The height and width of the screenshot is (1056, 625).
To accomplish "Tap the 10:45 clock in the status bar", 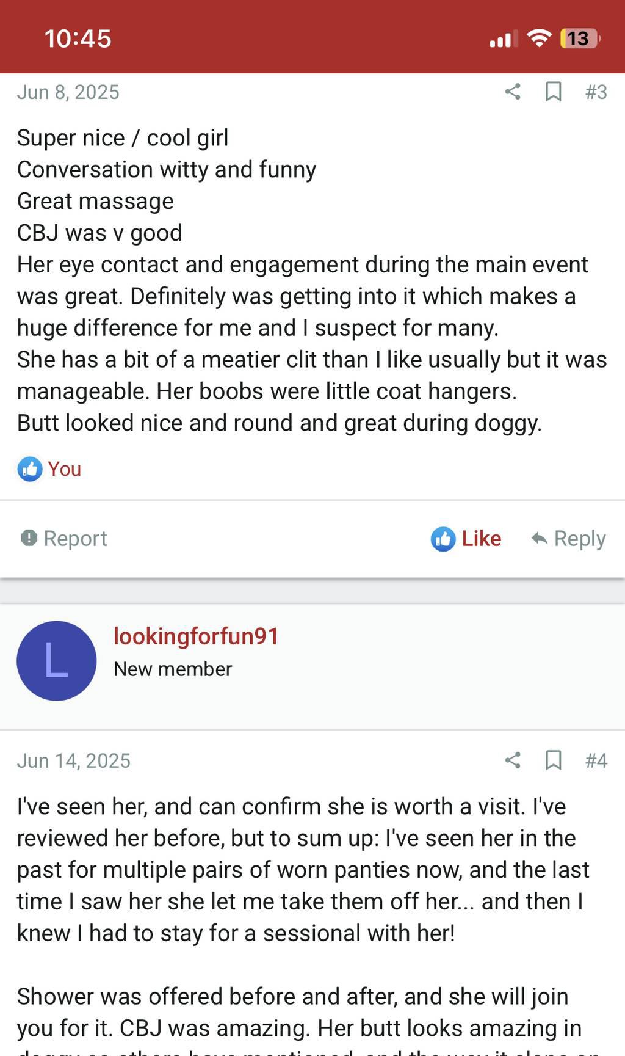I will click(x=78, y=38).
